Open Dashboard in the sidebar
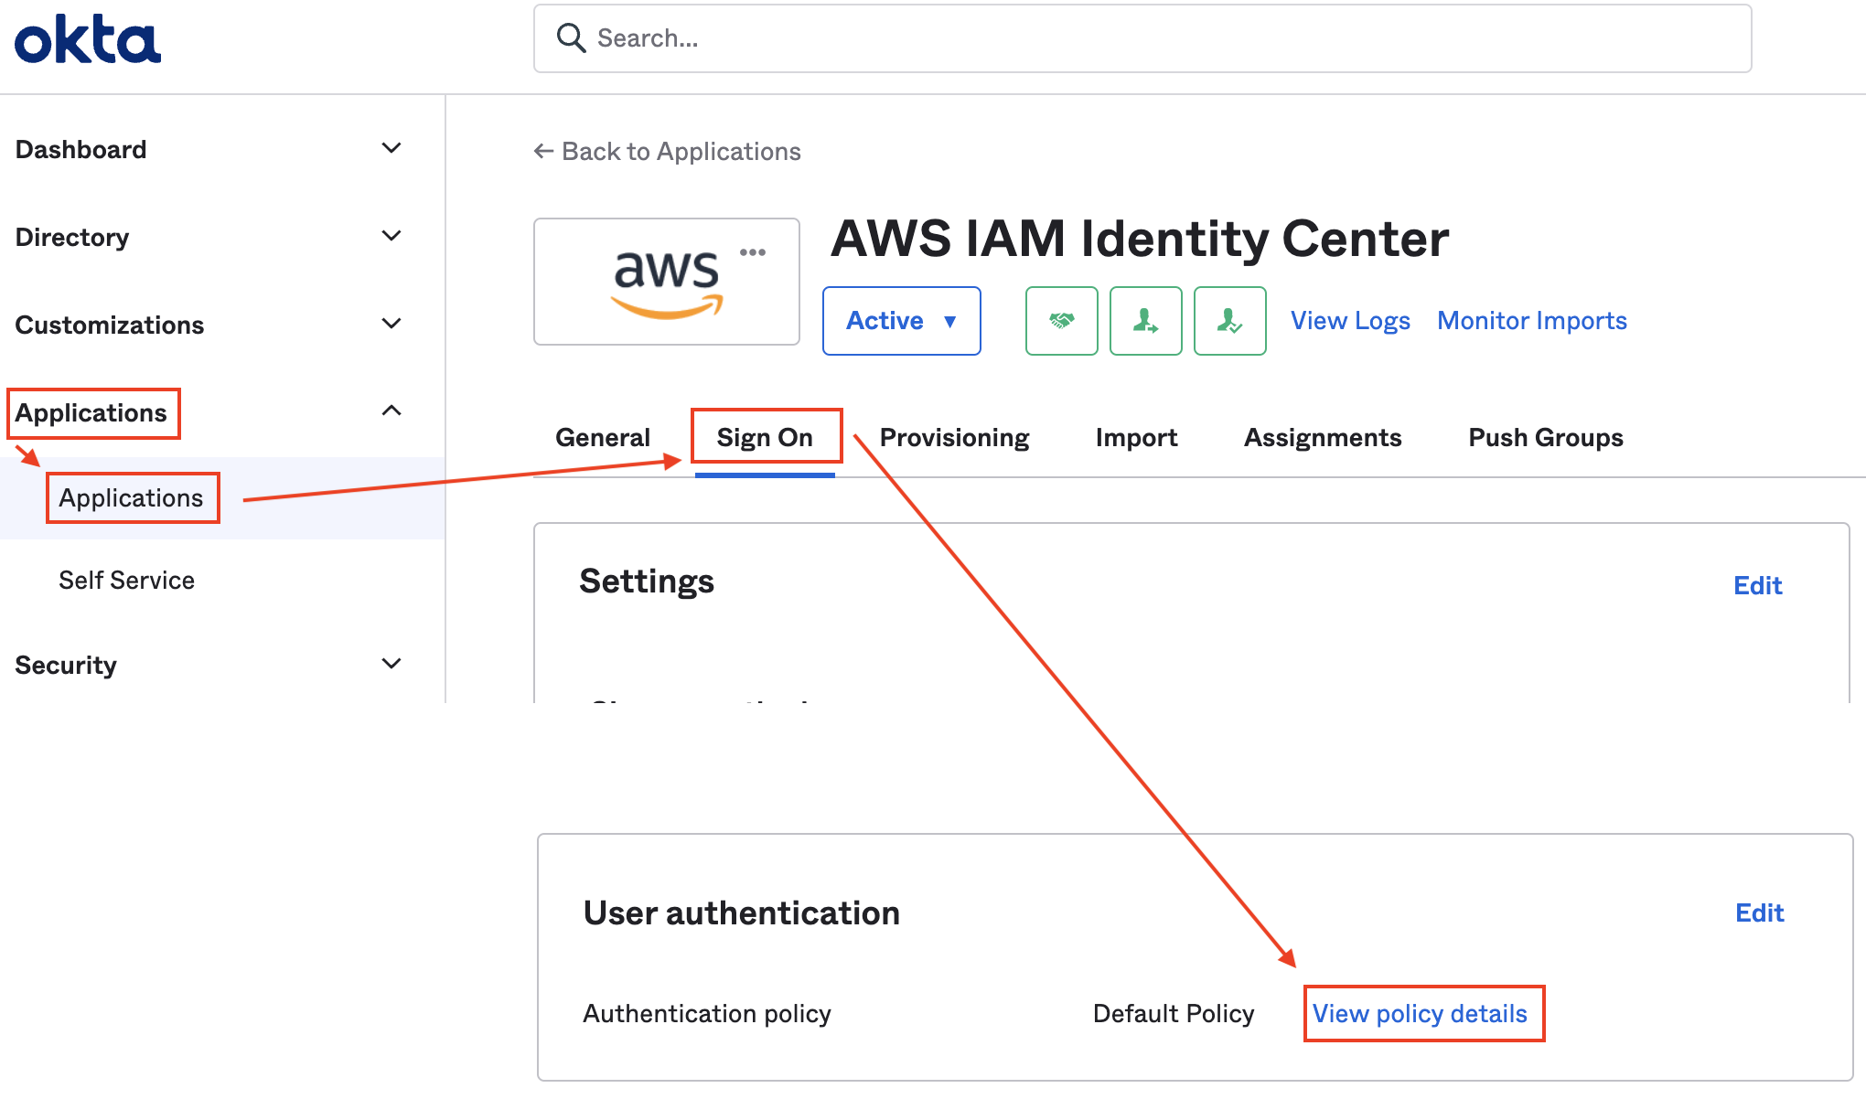 tap(80, 149)
